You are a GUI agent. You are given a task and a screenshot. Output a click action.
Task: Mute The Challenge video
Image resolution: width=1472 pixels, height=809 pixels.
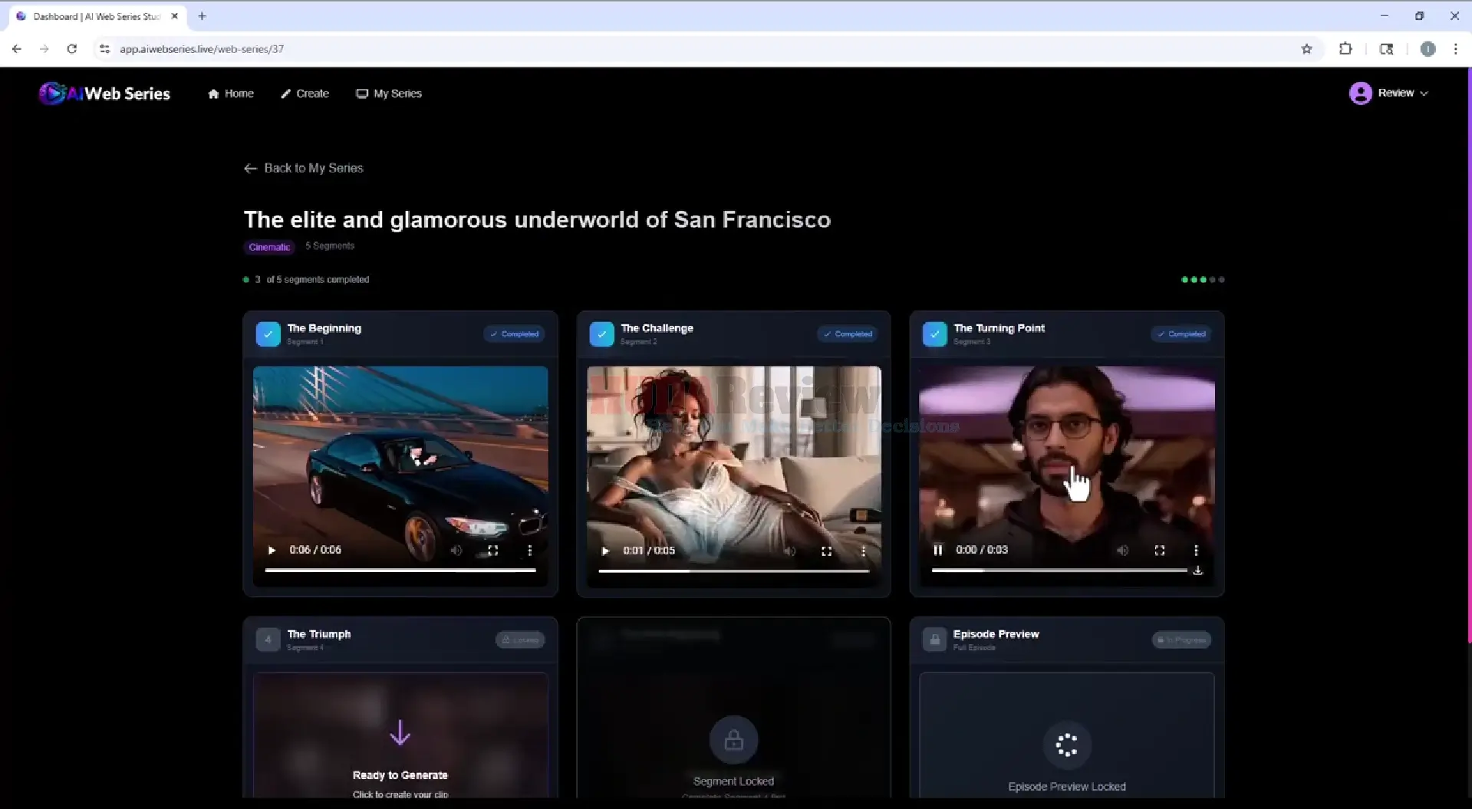[790, 551]
